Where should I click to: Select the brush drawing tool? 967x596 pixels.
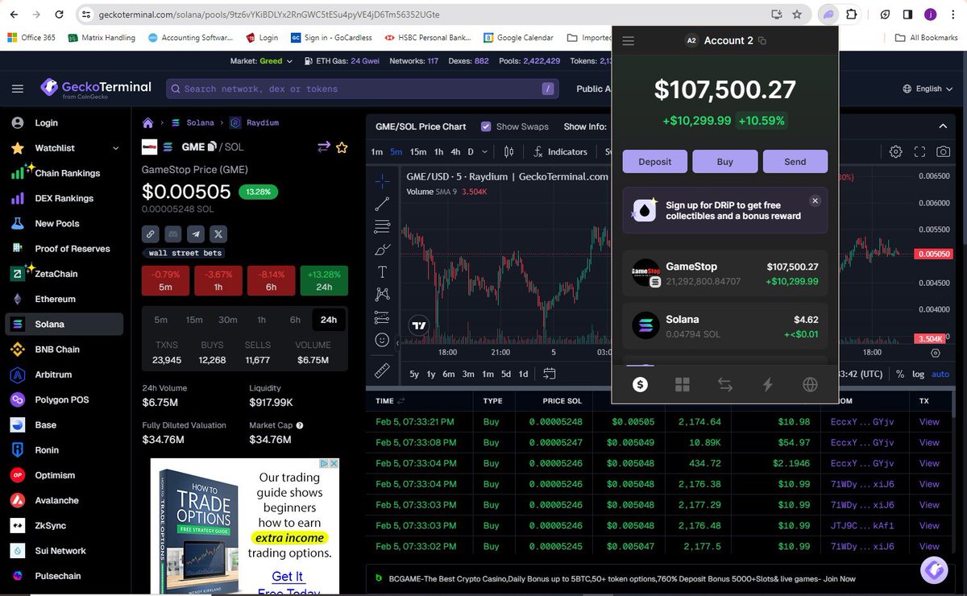(382, 248)
